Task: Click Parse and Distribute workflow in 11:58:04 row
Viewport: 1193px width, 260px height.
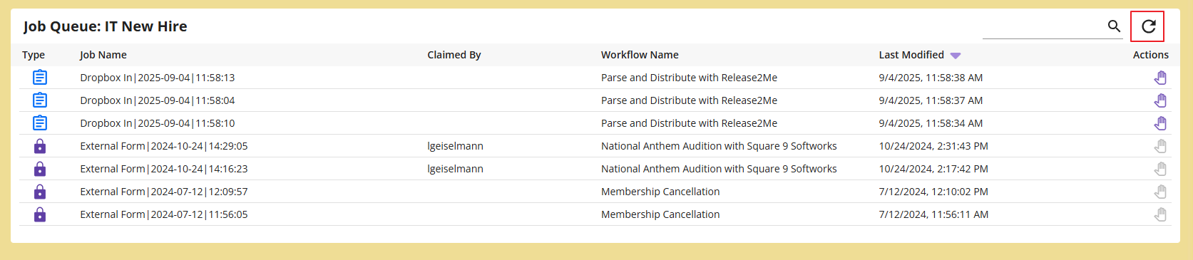Action: click(x=689, y=100)
